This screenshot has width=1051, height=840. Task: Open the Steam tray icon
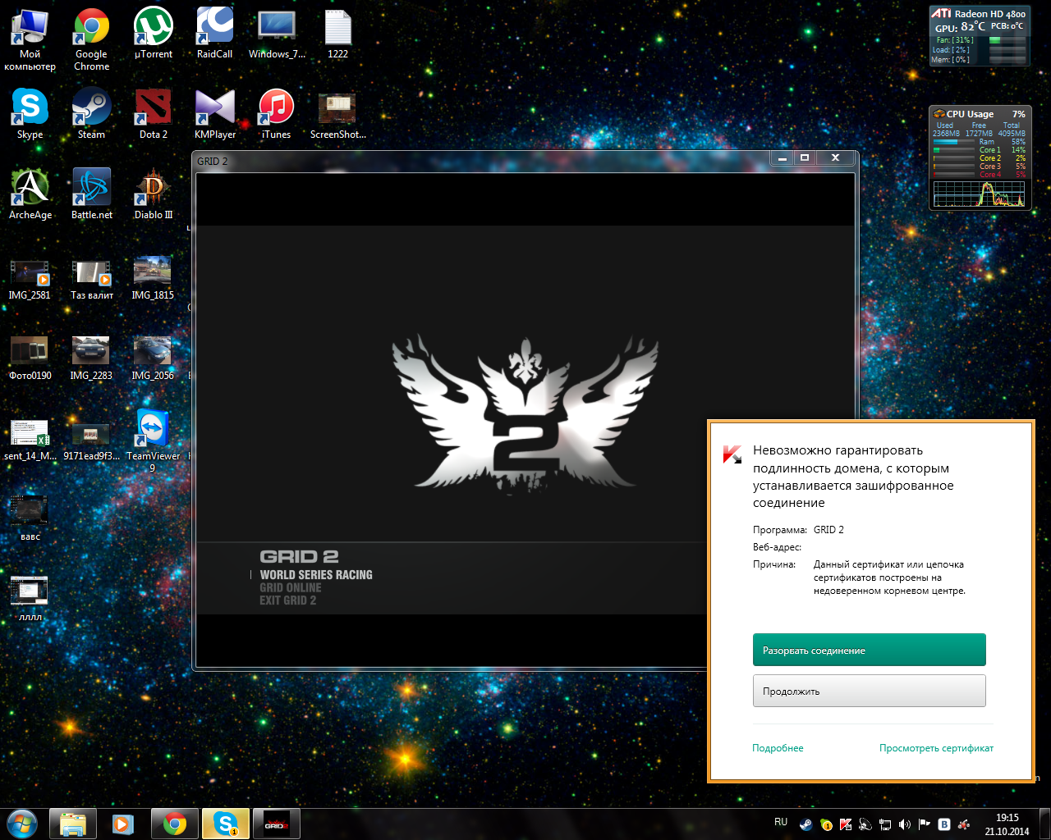806,824
